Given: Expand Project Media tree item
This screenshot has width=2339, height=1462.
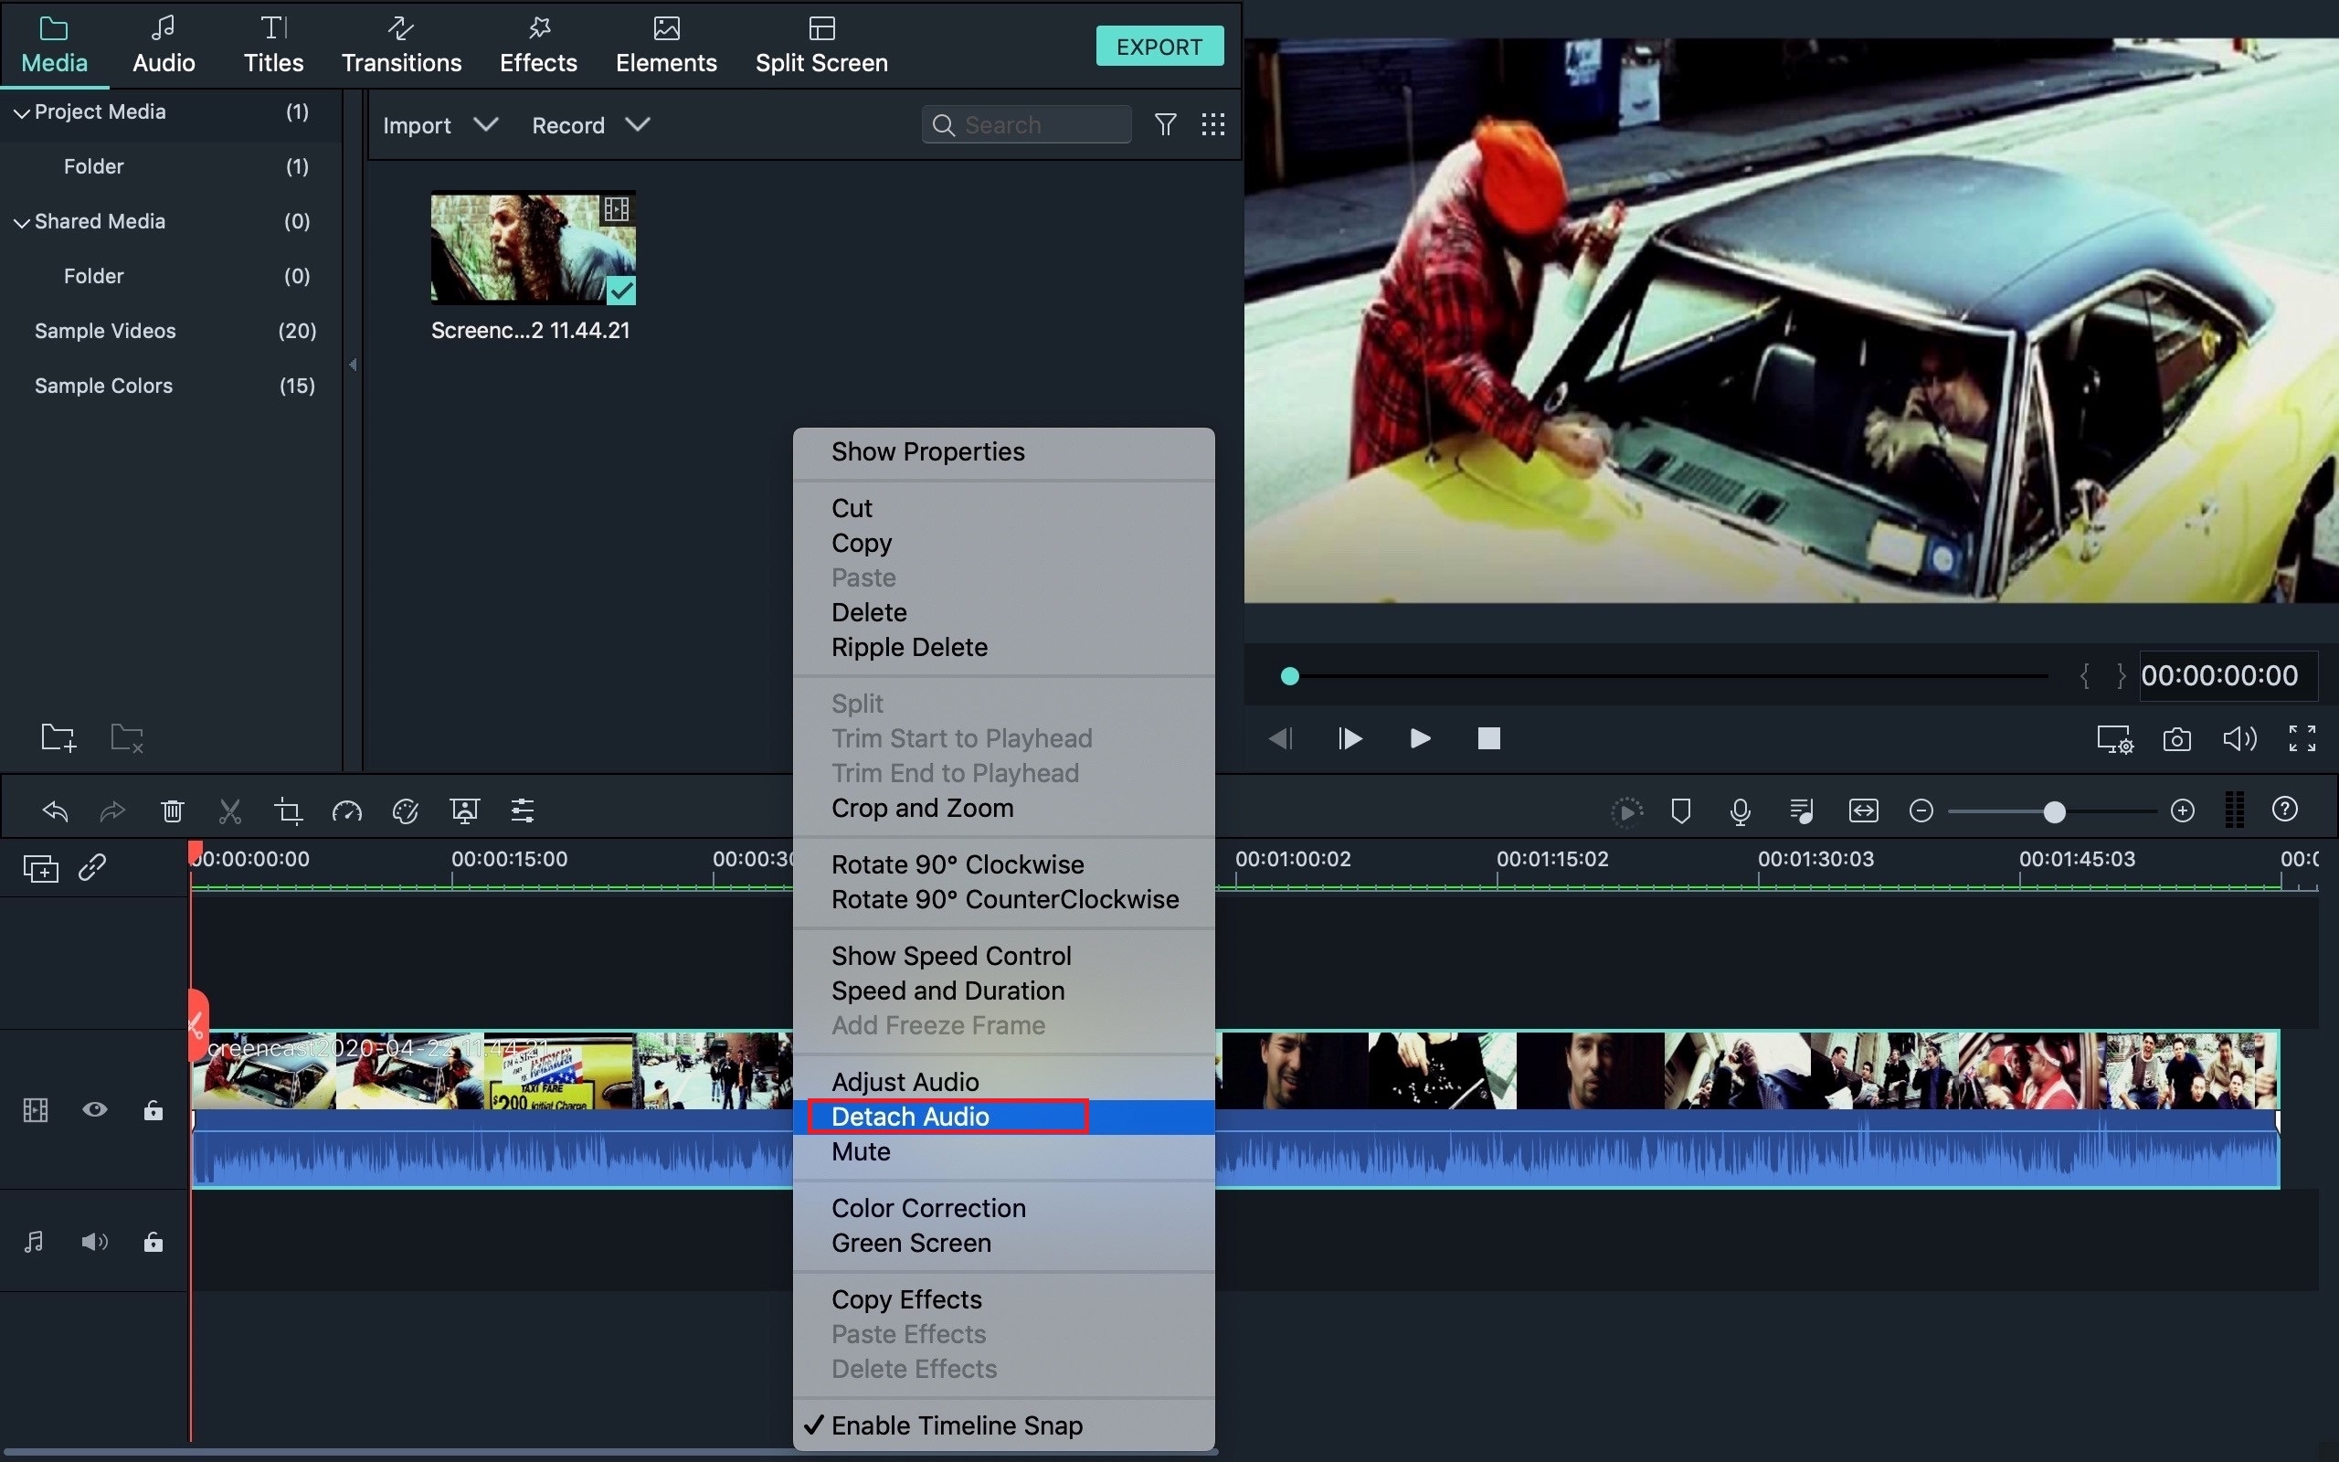Looking at the screenshot, I should (20, 113).
